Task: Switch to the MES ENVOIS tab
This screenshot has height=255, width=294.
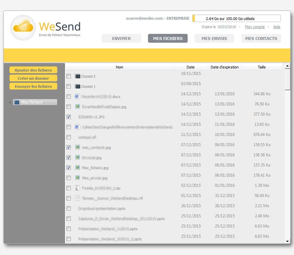Action: [x=214, y=38]
